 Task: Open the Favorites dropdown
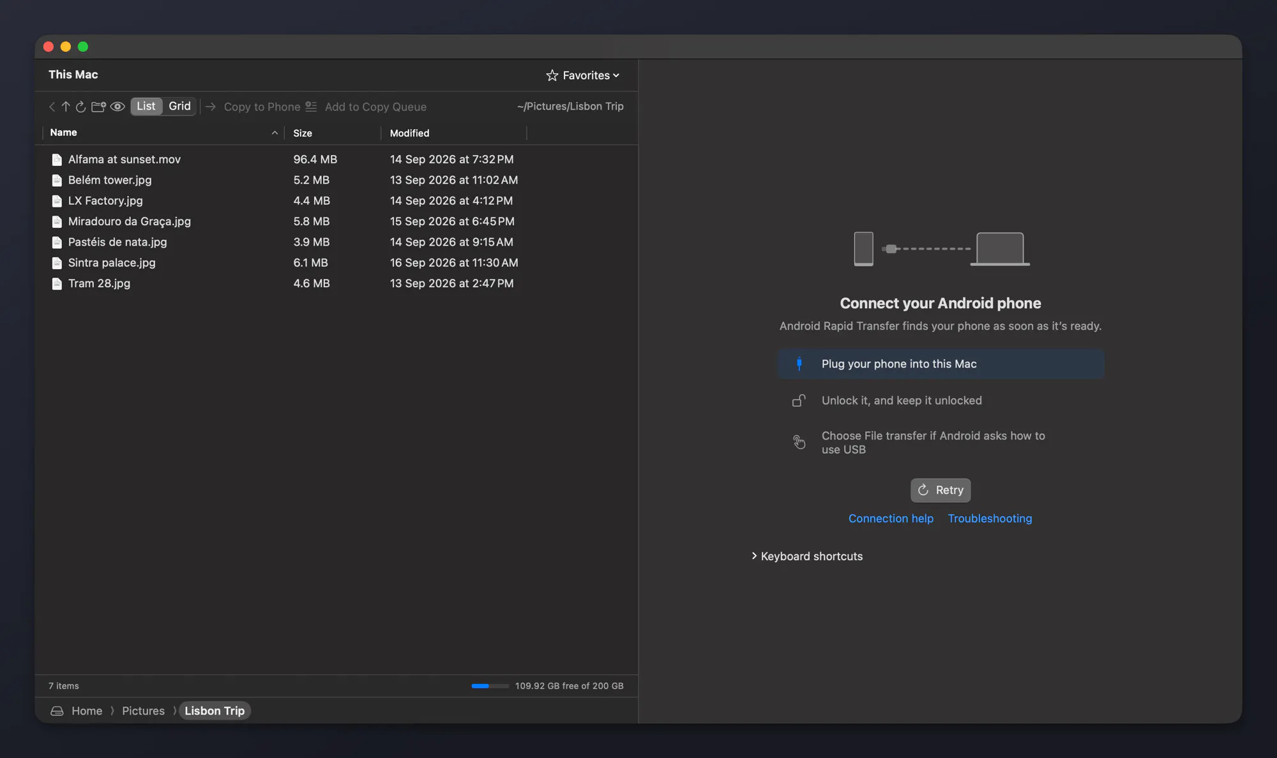click(583, 75)
